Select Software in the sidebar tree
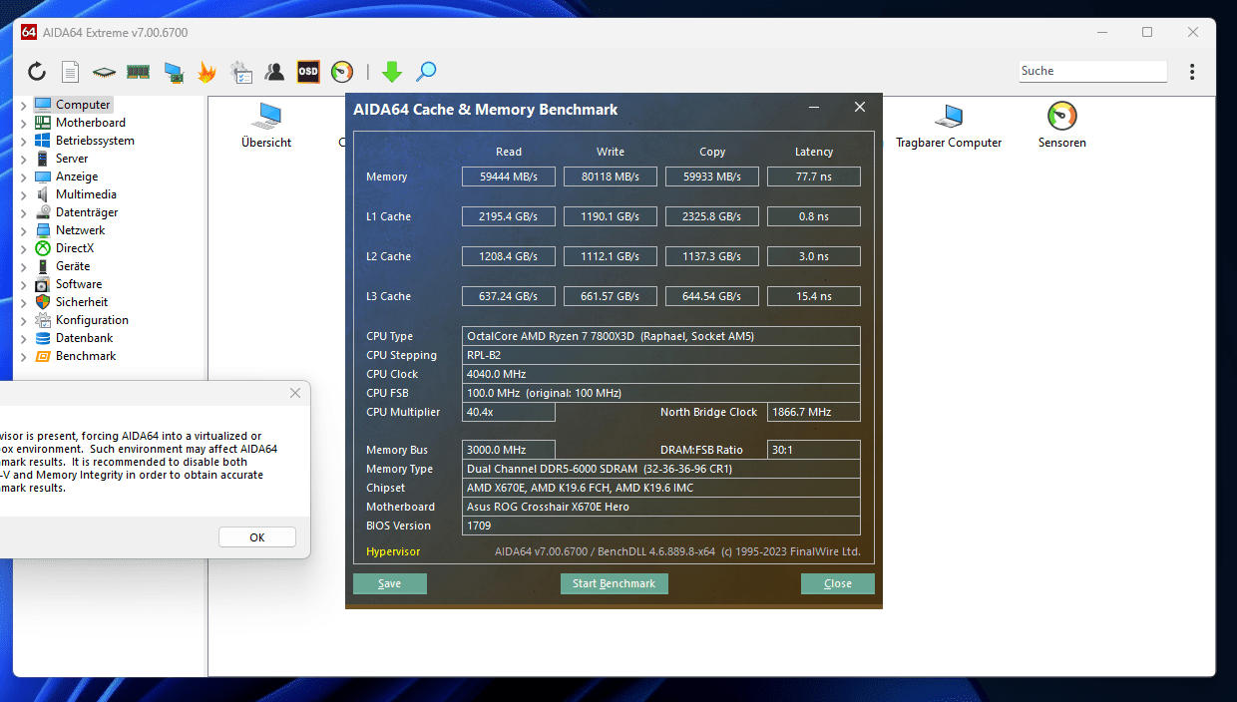 [79, 284]
